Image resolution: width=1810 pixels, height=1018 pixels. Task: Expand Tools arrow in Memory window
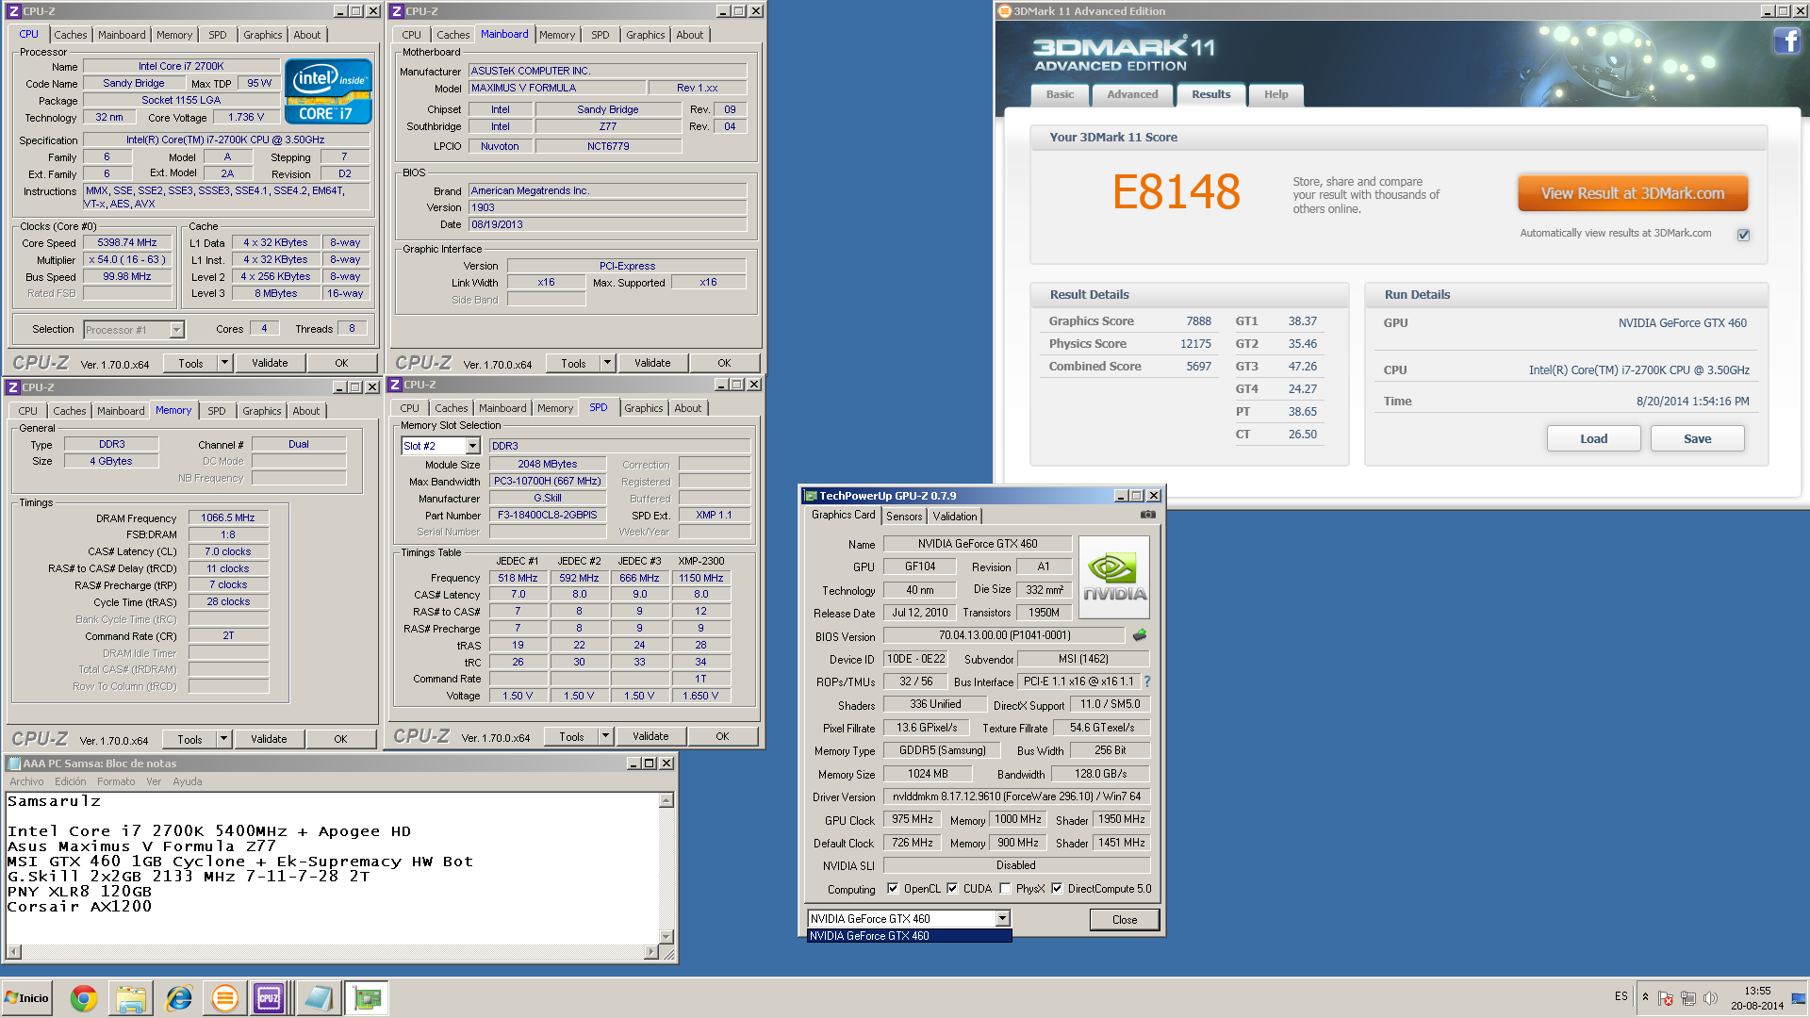click(x=223, y=739)
